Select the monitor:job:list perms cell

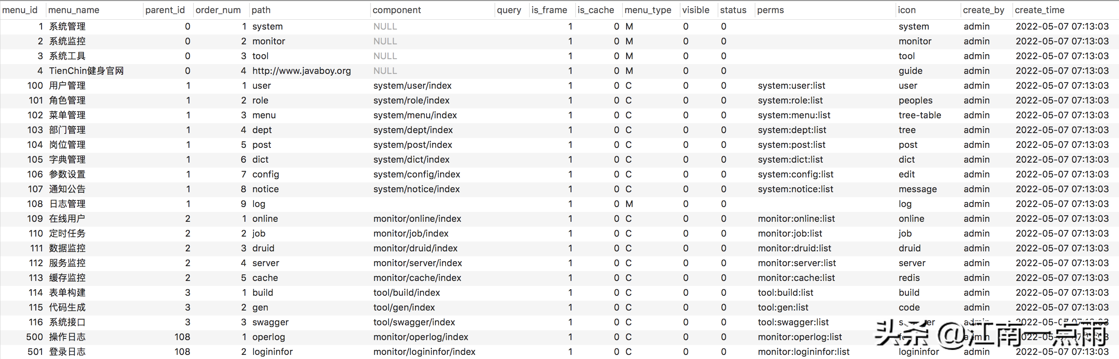pyautogui.click(x=790, y=233)
